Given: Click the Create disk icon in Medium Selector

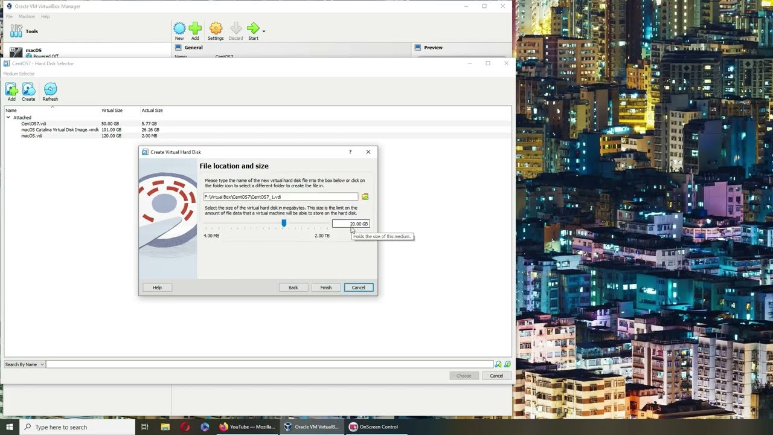Looking at the screenshot, I should coord(28,89).
